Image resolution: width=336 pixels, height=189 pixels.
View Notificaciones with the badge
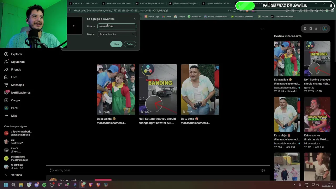[18, 93]
